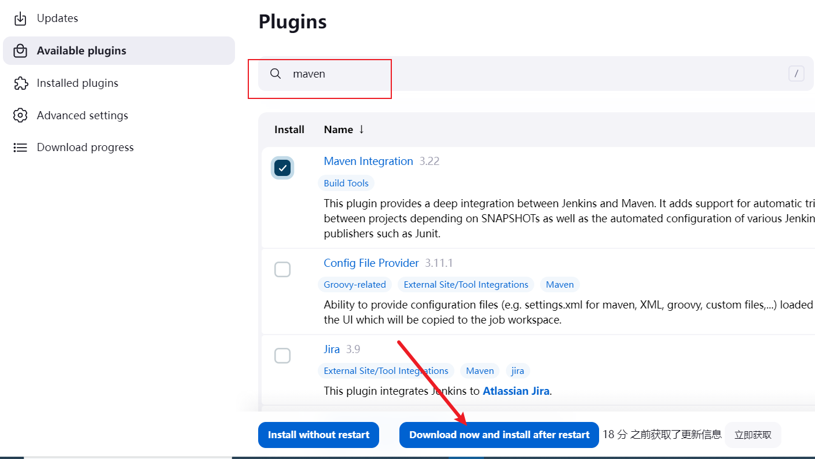Screen dimensions: 815x459
Task: Click the Advanced settings gear icon
Action: (x=20, y=115)
